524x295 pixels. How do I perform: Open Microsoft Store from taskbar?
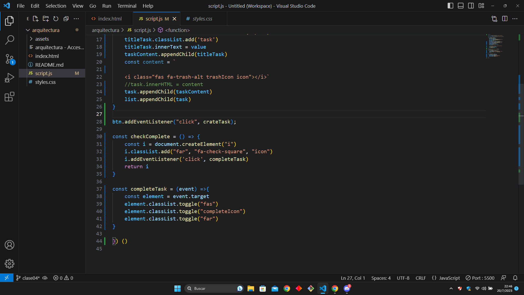pyautogui.click(x=263, y=288)
